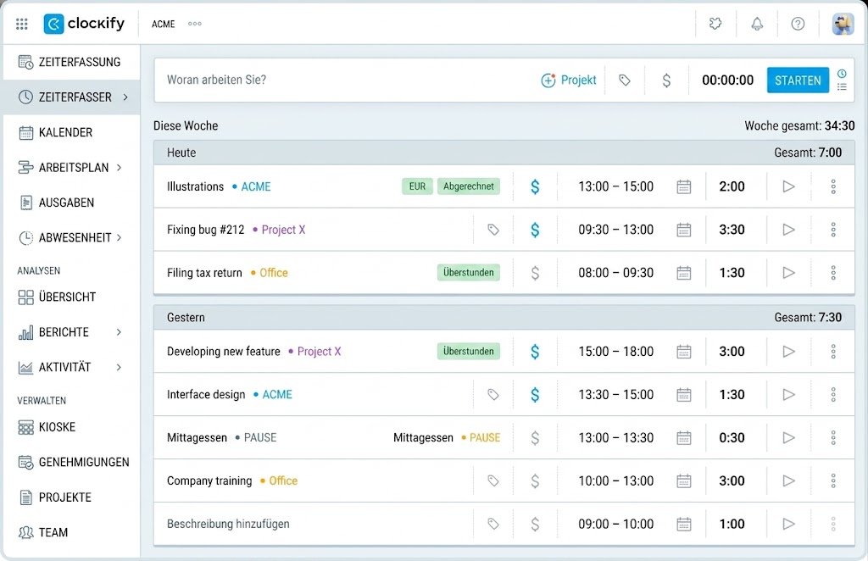The image size is (868, 561).
Task: Expand the Arbeitsplan chevron
Action: (119, 168)
